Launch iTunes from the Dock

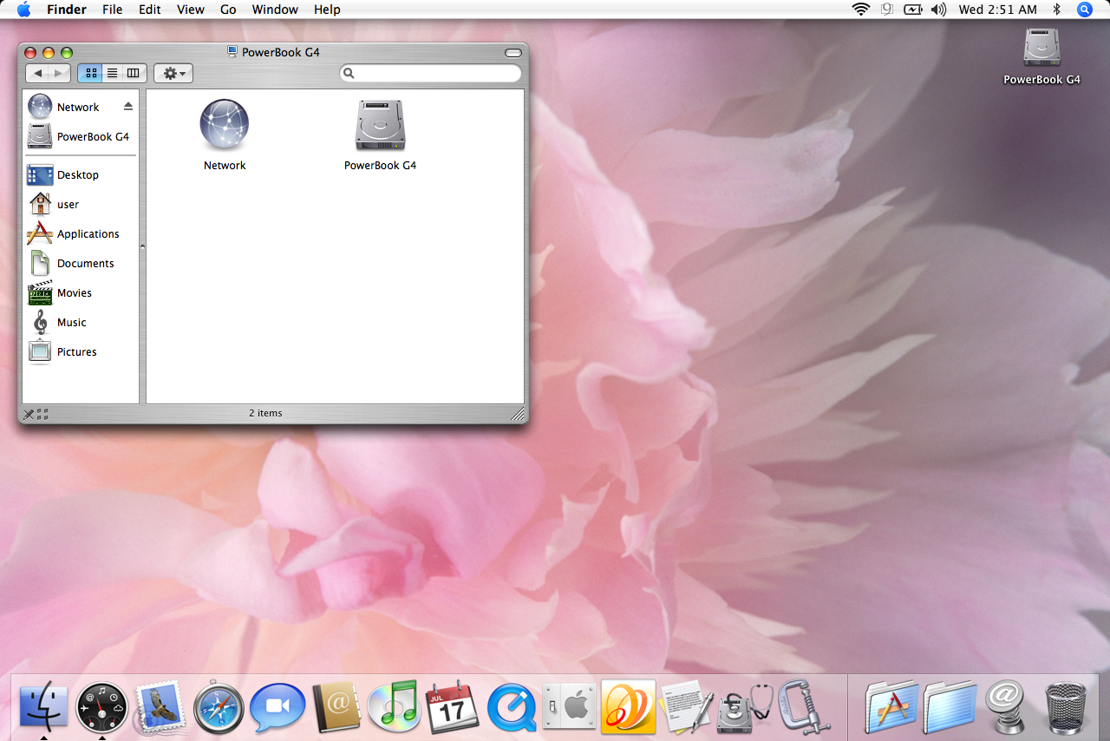coord(395,706)
